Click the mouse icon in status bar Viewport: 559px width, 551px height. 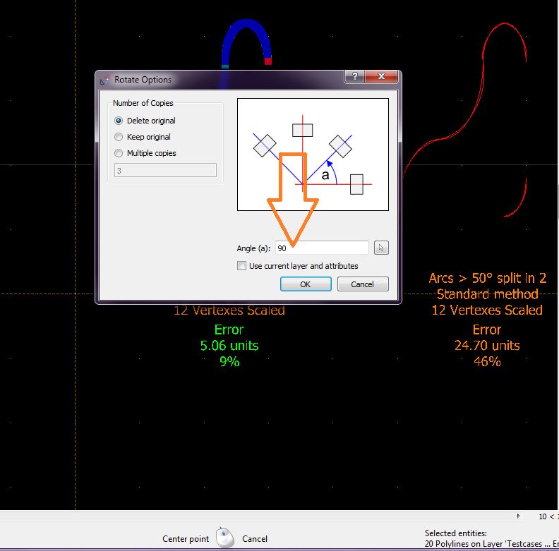(x=225, y=538)
